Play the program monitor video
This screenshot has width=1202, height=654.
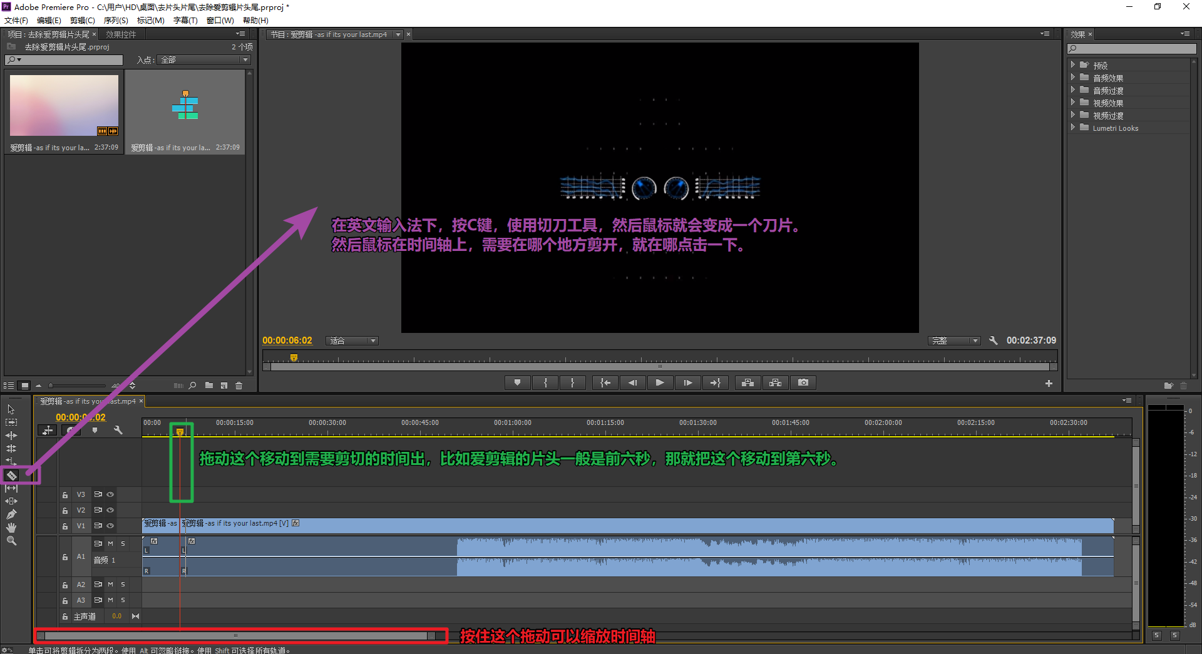click(x=660, y=382)
